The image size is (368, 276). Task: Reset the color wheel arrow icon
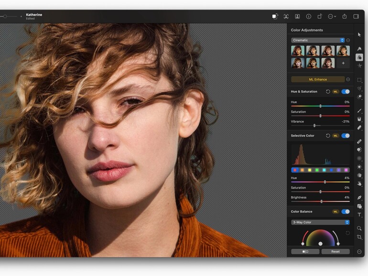point(347,233)
